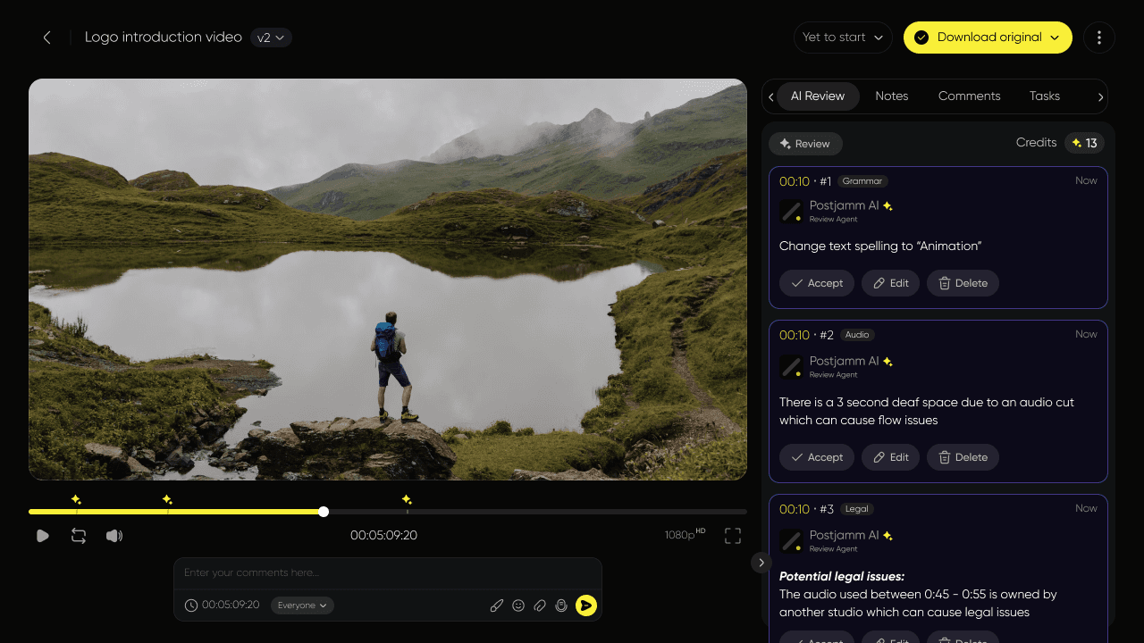Viewport: 1144px width, 643px height.
Task: Click the Audio tag on comment #2
Action: coord(857,335)
